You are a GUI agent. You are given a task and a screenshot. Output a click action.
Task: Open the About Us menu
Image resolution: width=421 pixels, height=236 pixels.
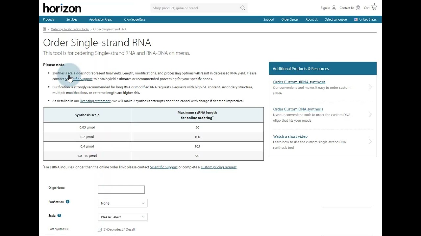click(x=311, y=19)
